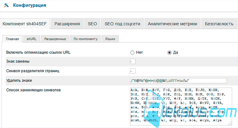Click the Включить оптимизацию ссылок URL label
The width and height of the screenshot is (238, 128).
click(38, 52)
